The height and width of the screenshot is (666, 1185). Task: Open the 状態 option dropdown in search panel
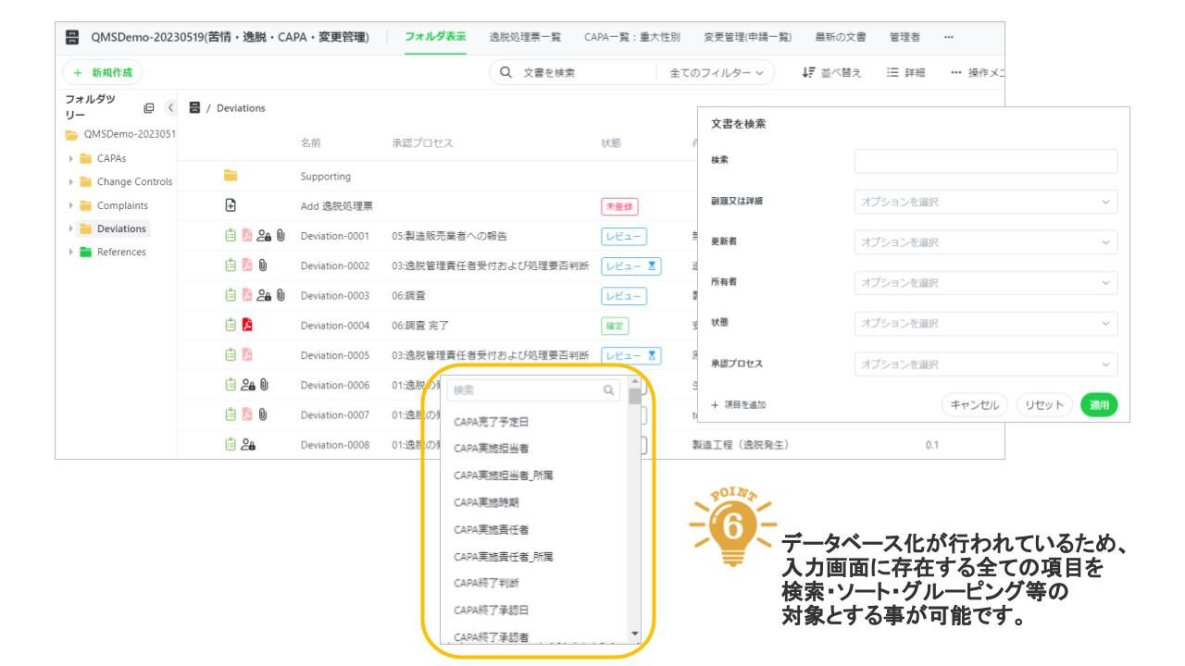(x=985, y=322)
